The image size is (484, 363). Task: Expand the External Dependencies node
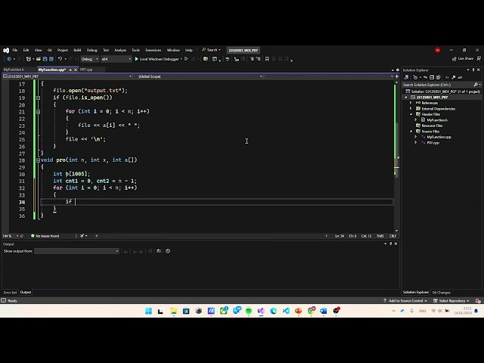(x=411, y=109)
